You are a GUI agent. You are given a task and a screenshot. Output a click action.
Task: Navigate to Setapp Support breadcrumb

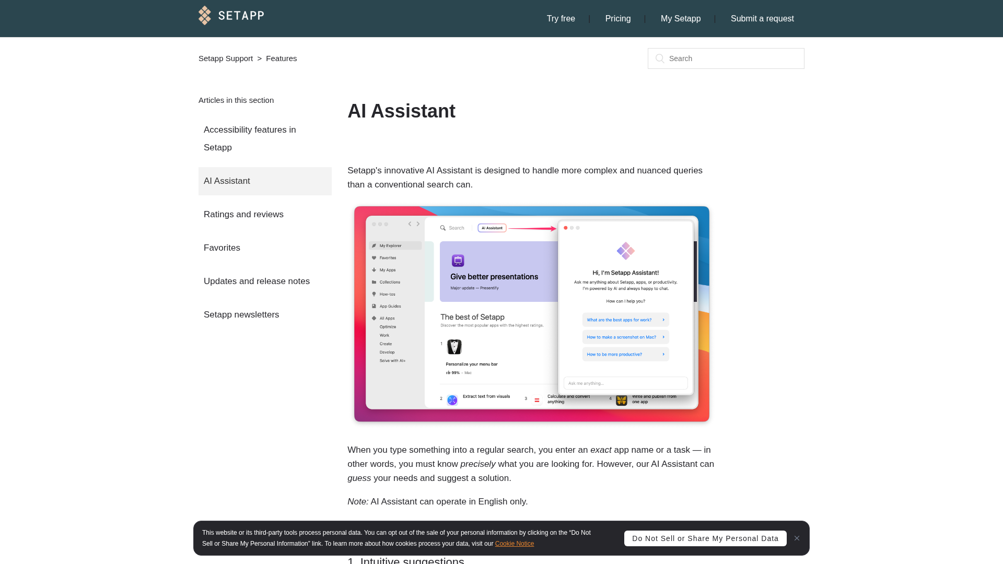click(x=225, y=58)
